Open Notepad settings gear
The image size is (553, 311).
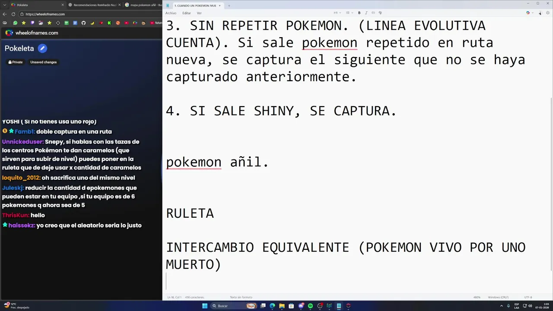[x=548, y=13]
